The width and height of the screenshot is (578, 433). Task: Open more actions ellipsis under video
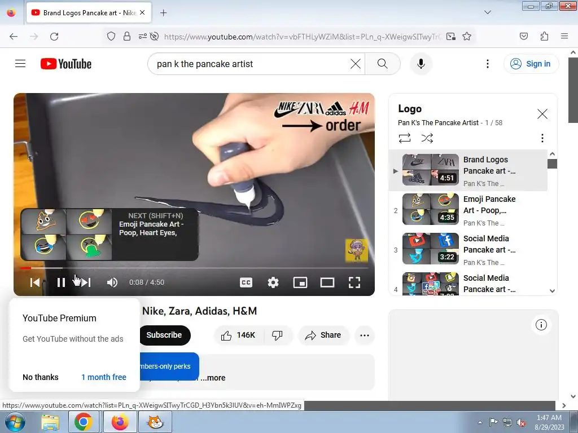click(x=365, y=335)
